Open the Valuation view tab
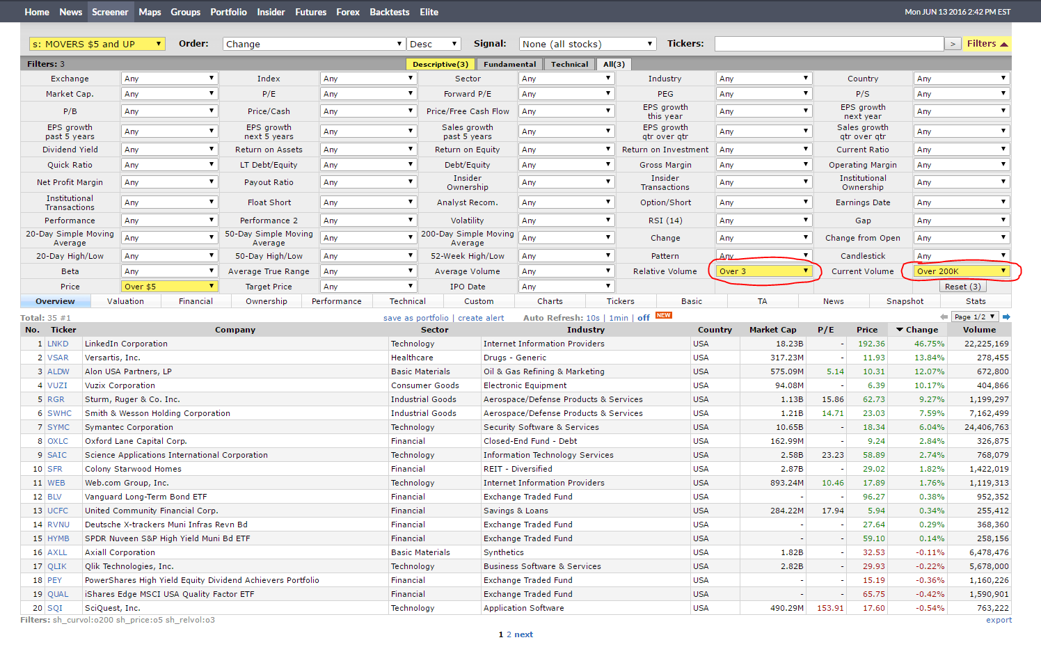Viewport: 1041px width, 672px height. [126, 301]
